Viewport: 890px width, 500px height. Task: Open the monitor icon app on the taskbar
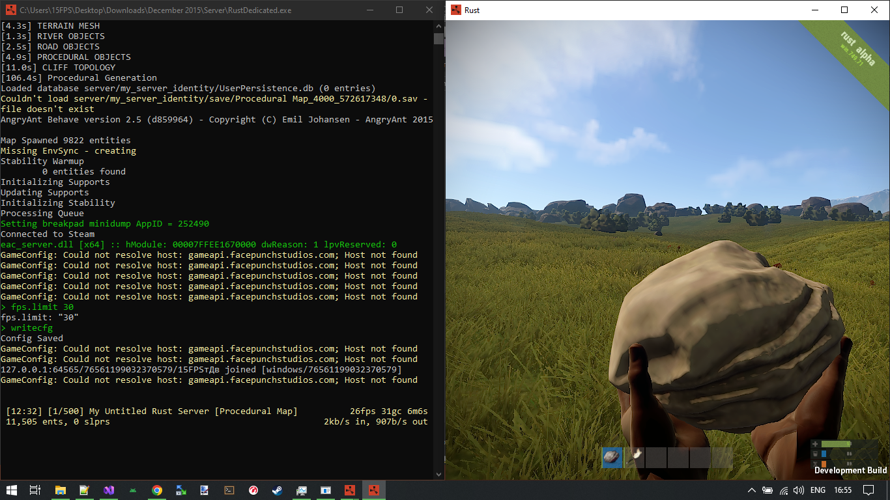[x=302, y=490]
